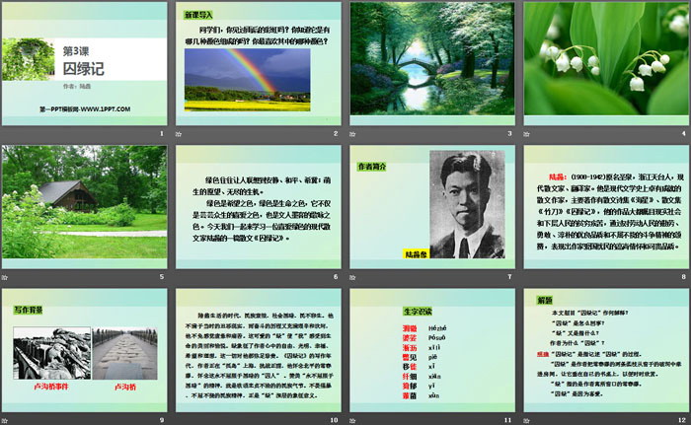The image size is (691, 425).
Task: Click the 作者简介 label on slide 7
Action: pyautogui.click(x=372, y=167)
